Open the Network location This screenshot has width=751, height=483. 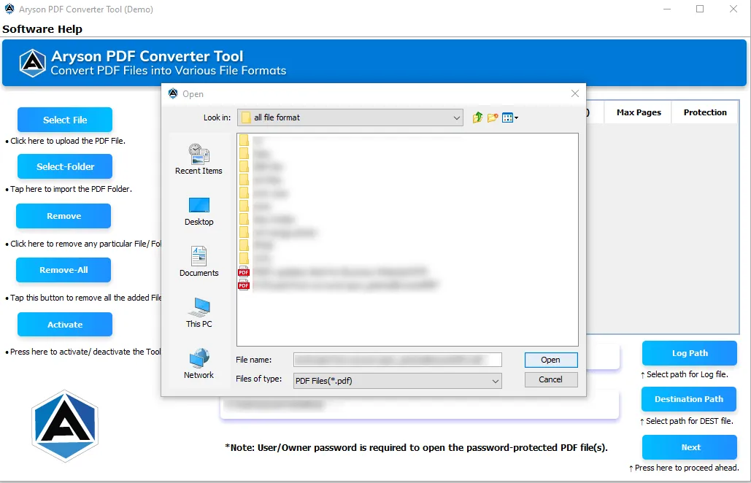coord(199,364)
